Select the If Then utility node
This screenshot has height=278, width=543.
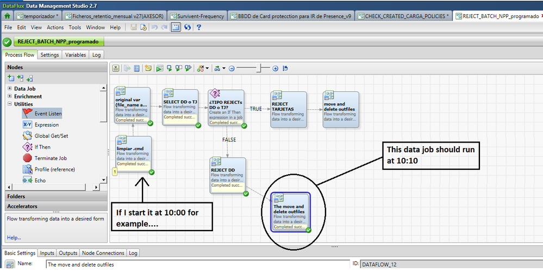click(x=42, y=147)
